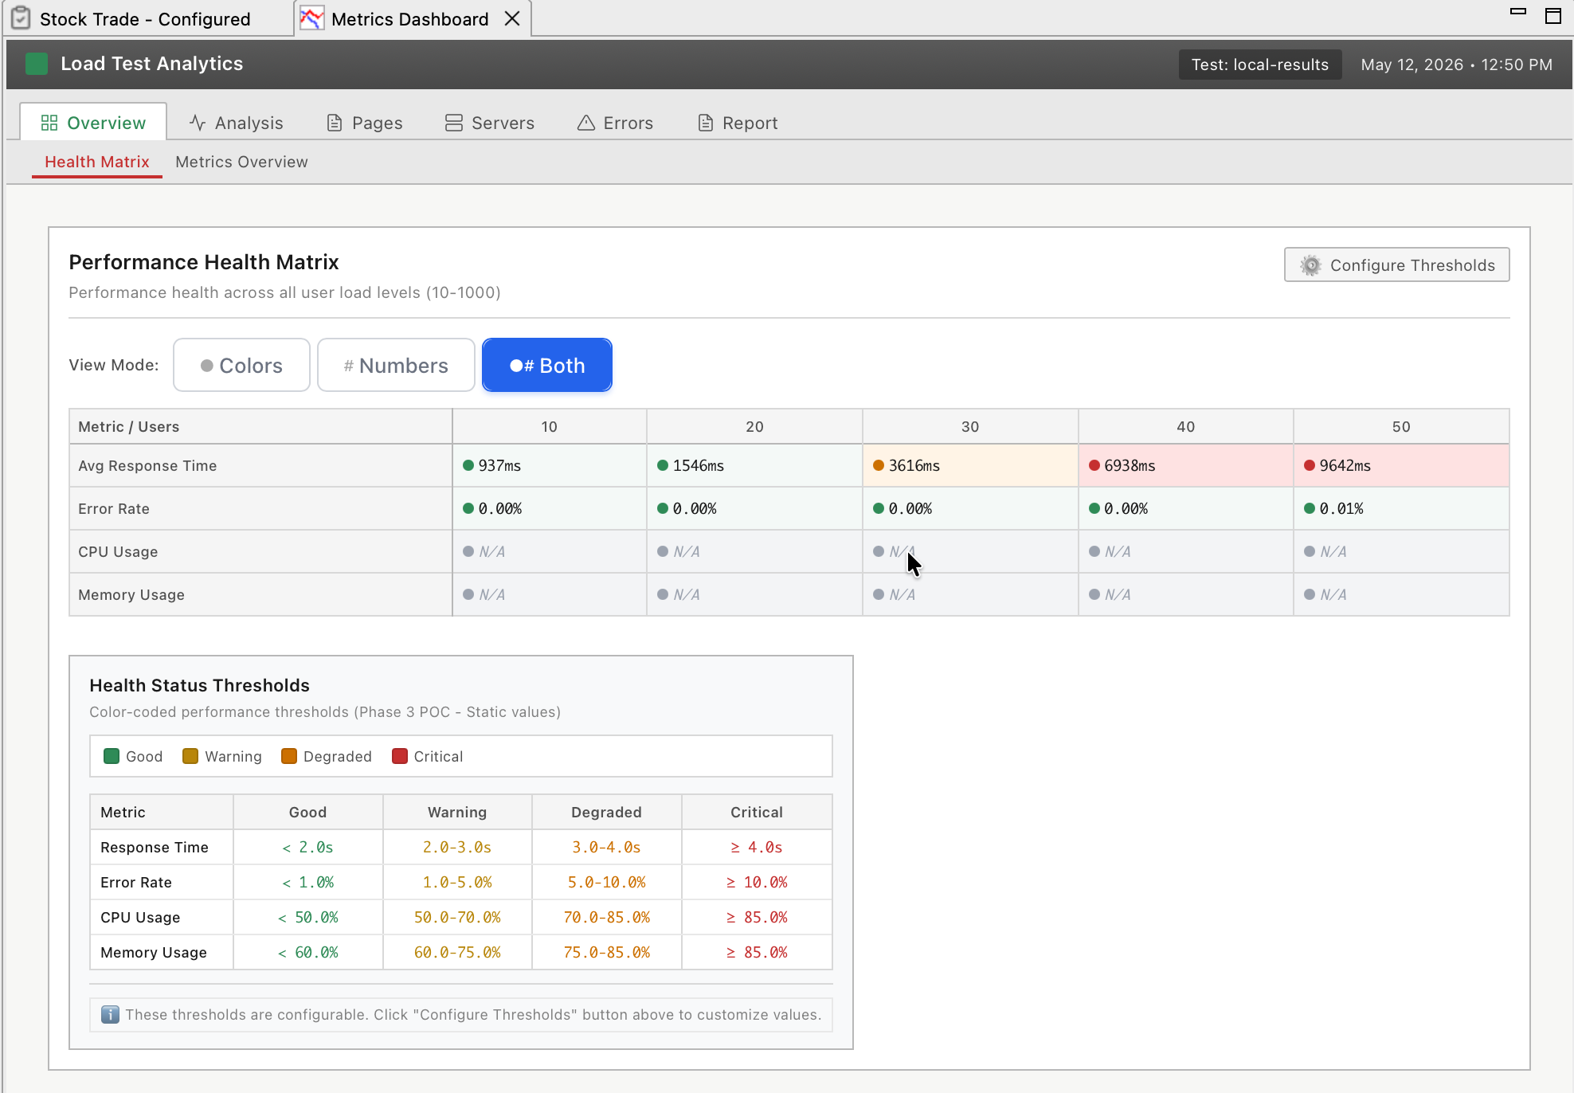Click the Pages document icon
The width and height of the screenshot is (1574, 1093).
click(335, 123)
